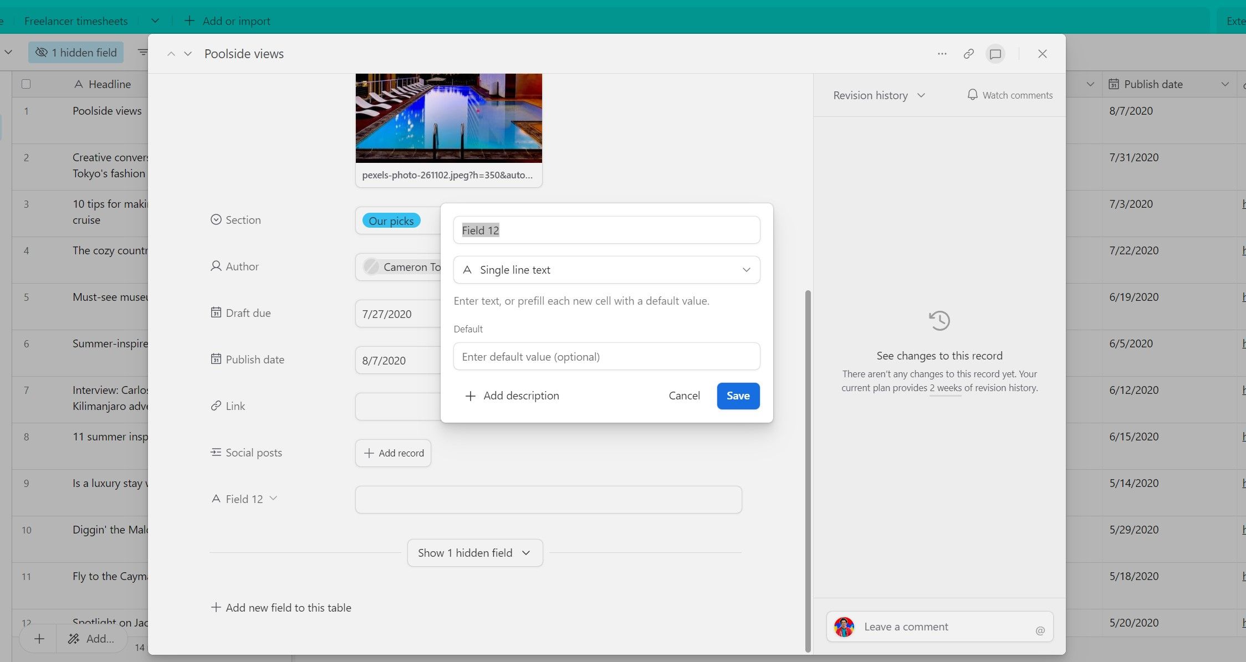Screen dimensions: 1246x662
Task: Toggle the "1 hidden field" visibility pill
Action: 76,52
